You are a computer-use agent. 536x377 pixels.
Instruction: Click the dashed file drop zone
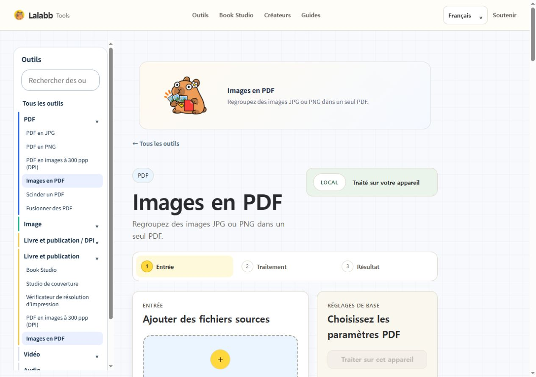click(220, 356)
